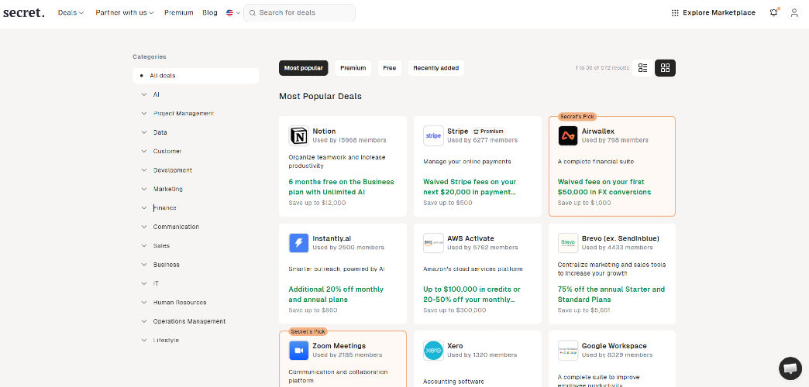Focus the Search for deals field
Image resolution: width=809 pixels, height=387 pixels.
(300, 13)
